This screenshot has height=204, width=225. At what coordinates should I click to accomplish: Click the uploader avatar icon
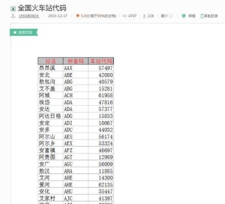pos(13,16)
